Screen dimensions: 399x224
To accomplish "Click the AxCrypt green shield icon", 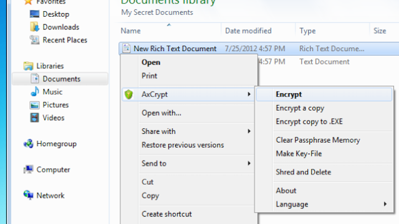I will tap(128, 95).
